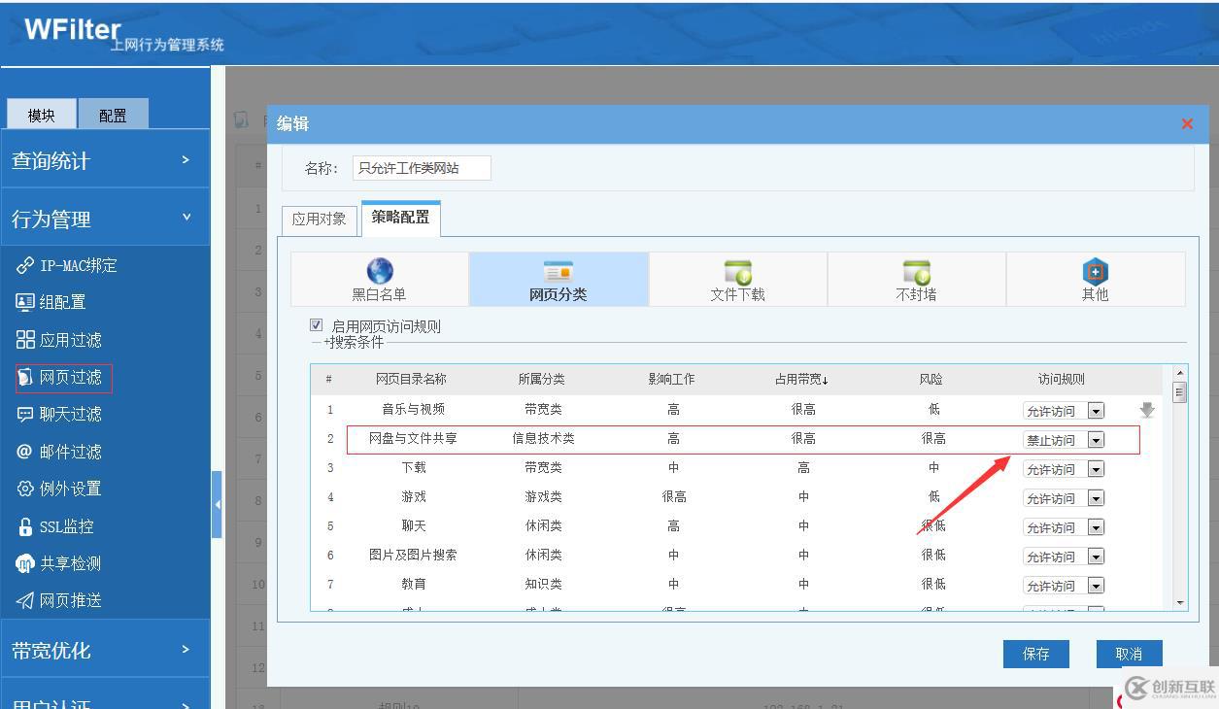This screenshot has width=1219, height=709.
Task: Click 所属分类 column header
Action: click(542, 379)
